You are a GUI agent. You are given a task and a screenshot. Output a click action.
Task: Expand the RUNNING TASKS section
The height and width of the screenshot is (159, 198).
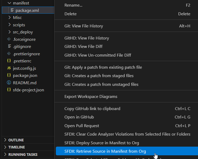[5, 155]
